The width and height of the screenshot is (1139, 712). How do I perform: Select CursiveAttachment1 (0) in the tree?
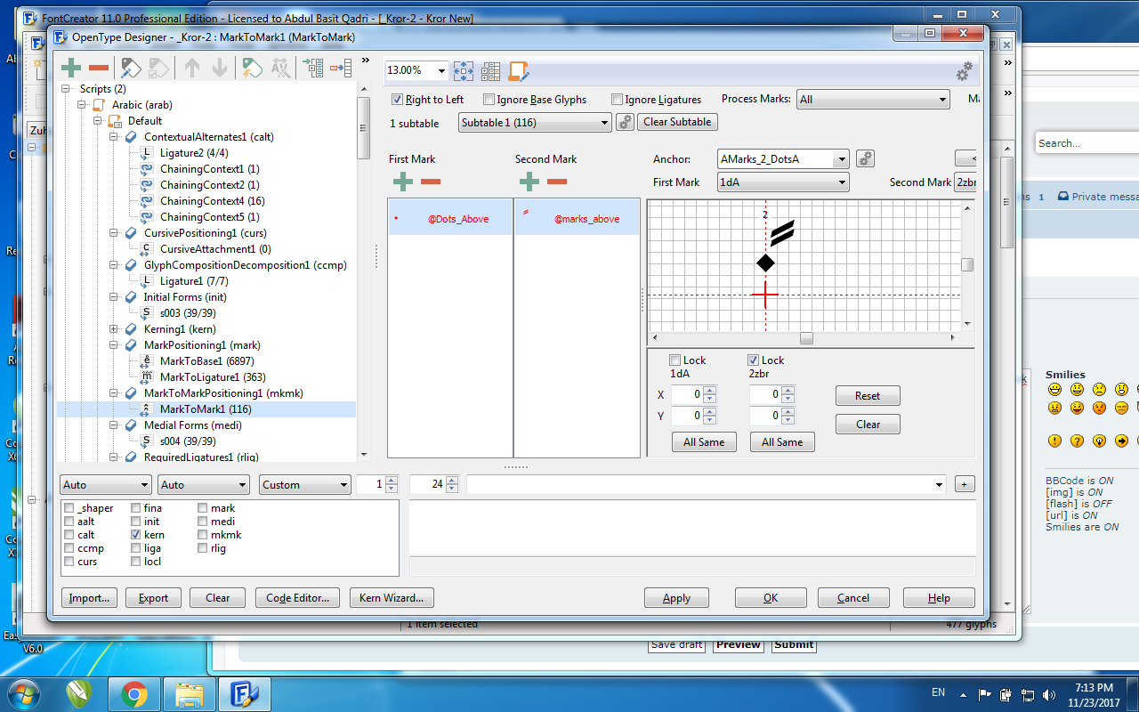[x=215, y=249]
